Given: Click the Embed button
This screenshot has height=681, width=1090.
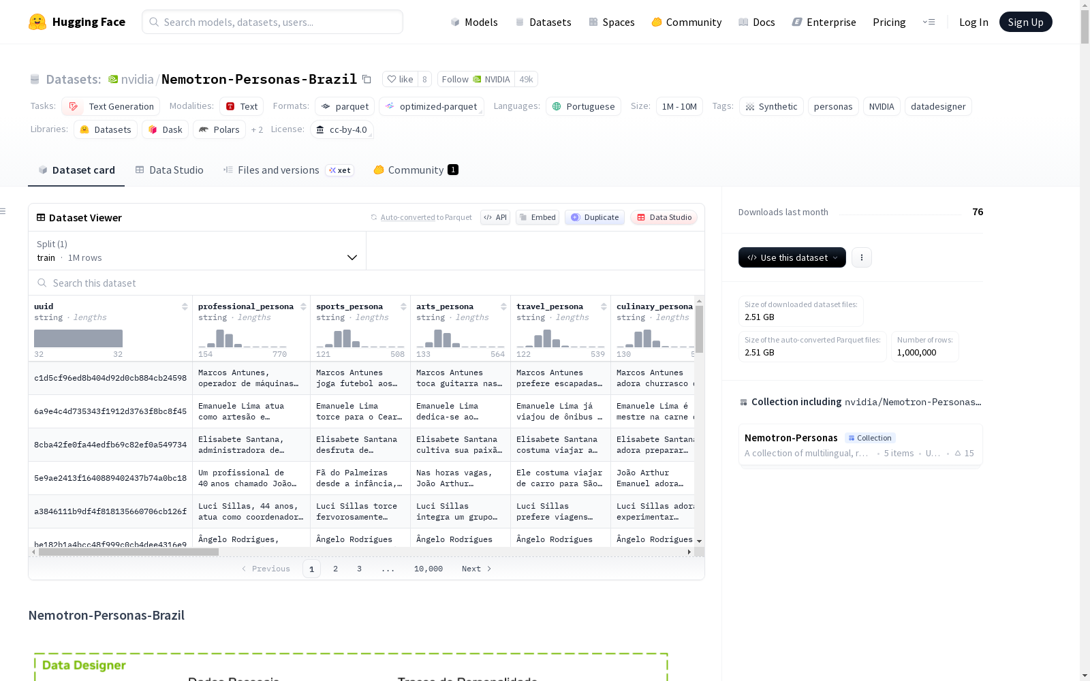Looking at the screenshot, I should pyautogui.click(x=538, y=217).
